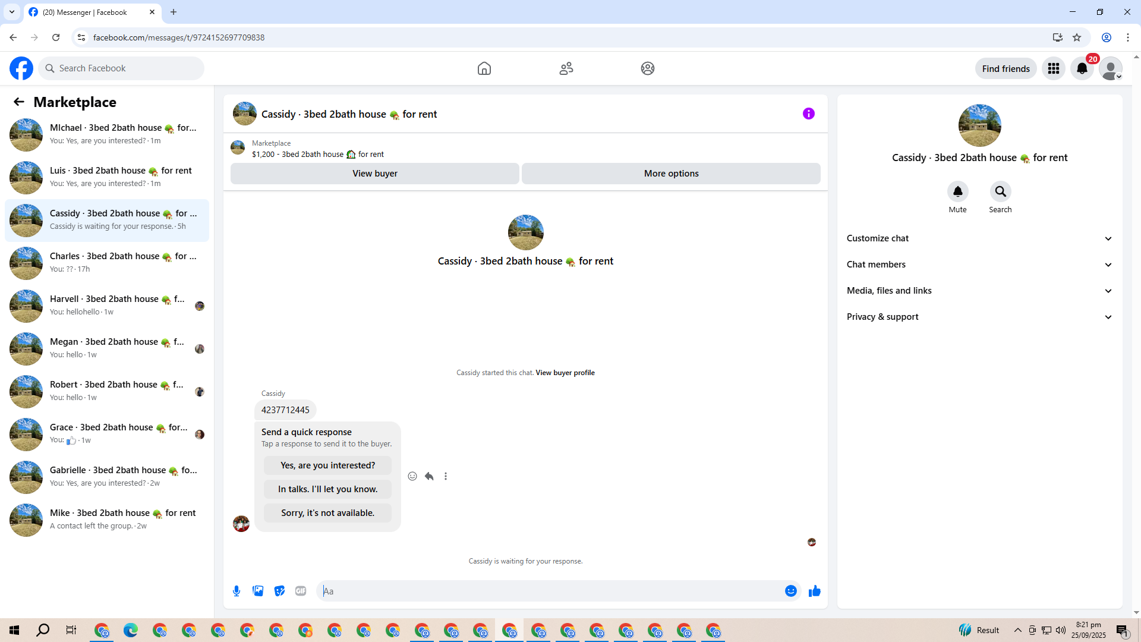1141x642 pixels.
Task: Send a thumbs-up like
Action: (x=814, y=591)
